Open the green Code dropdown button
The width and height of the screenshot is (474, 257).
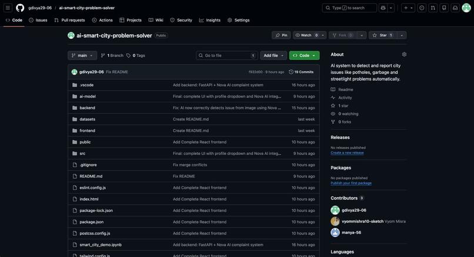[x=304, y=56]
